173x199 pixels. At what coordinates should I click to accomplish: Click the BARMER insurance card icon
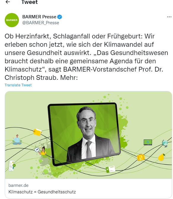coord(110,169)
